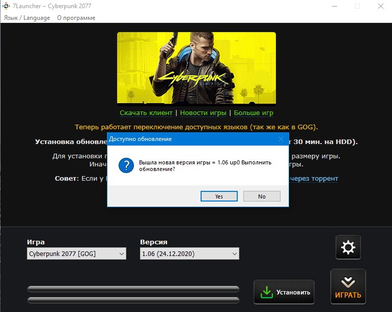Confirm the update by clicking Yes

click(219, 196)
